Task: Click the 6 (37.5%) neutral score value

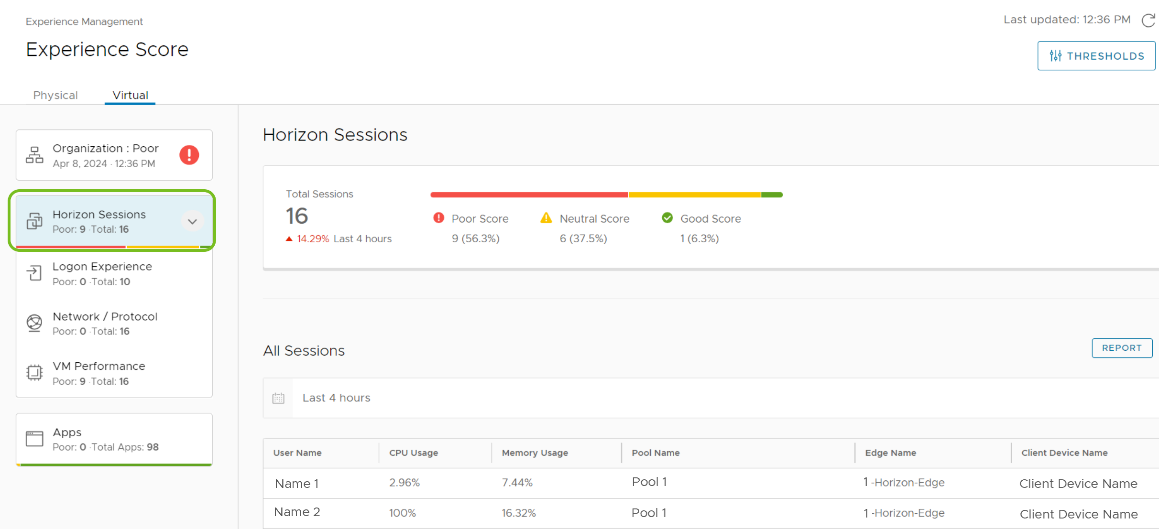Action: (583, 238)
